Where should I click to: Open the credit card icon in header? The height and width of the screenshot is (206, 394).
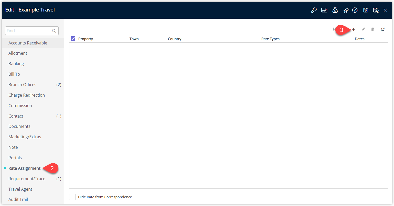click(324, 10)
